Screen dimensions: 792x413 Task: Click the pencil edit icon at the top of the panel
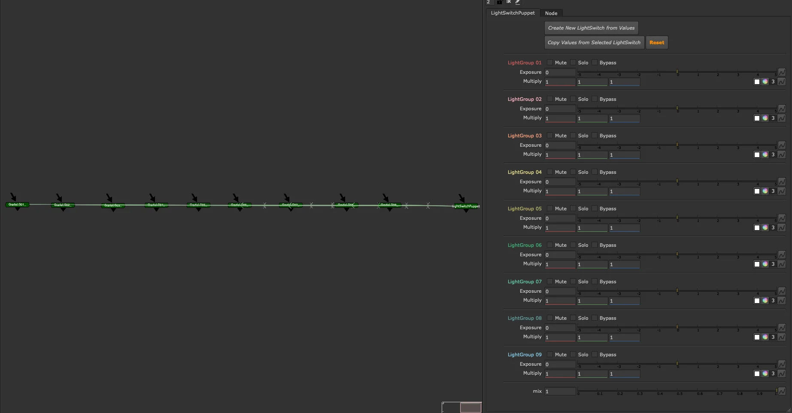coord(517,2)
